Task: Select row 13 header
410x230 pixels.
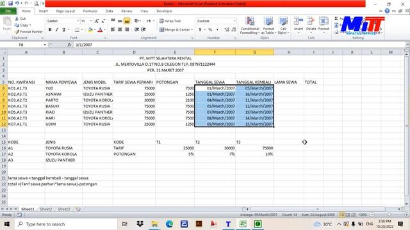Action: 4,130
